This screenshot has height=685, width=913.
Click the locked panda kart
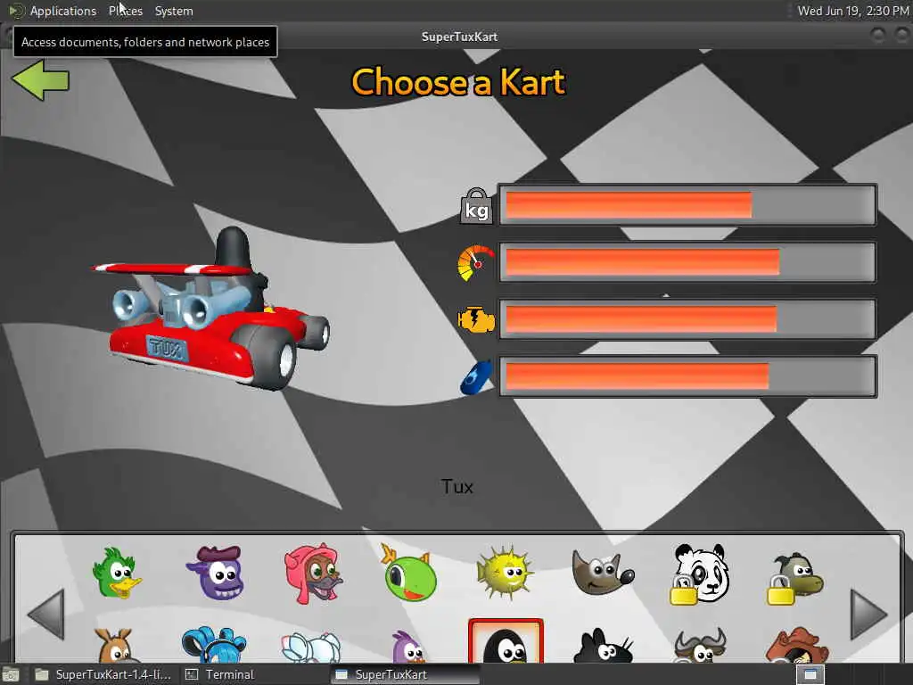(699, 574)
